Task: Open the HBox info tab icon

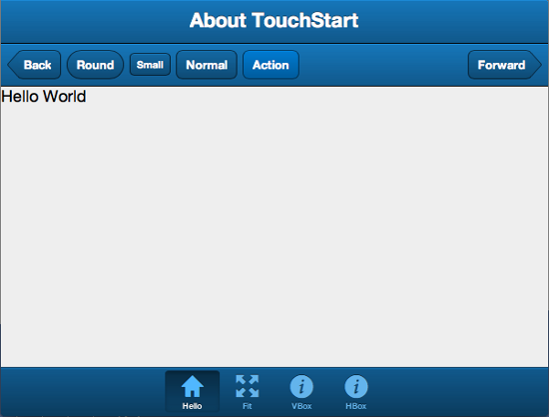Action: coord(356,386)
